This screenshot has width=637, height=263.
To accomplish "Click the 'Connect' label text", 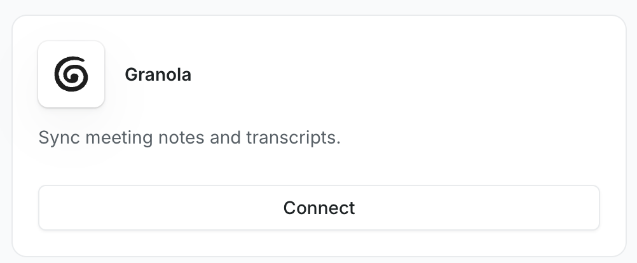I will 318,208.
